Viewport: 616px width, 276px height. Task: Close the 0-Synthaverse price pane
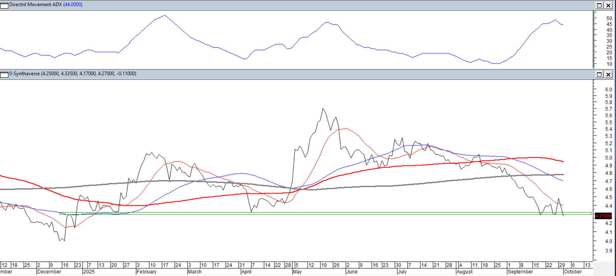608,74
